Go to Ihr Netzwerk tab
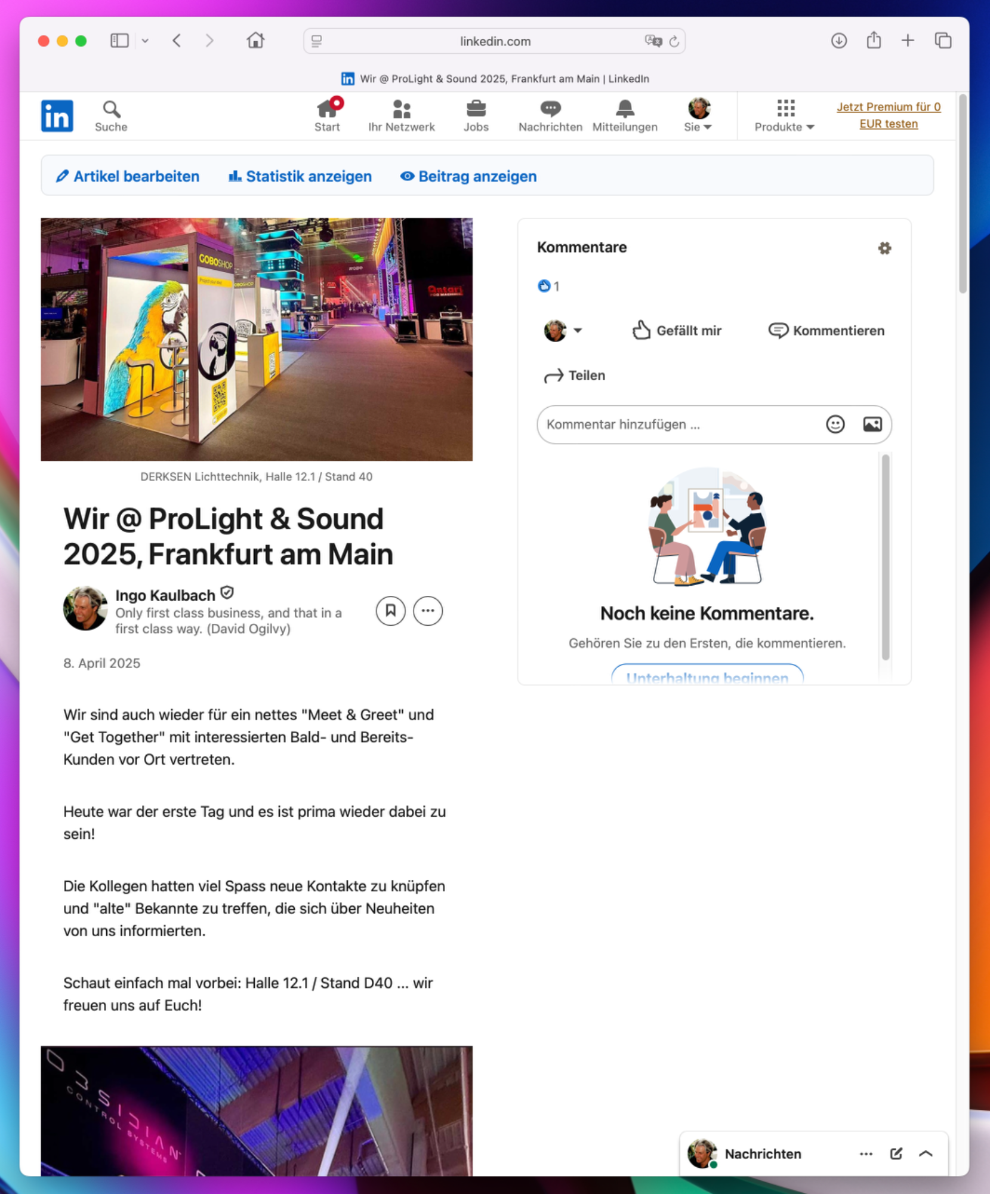Viewport: 990px width, 1194px height. coord(401,116)
